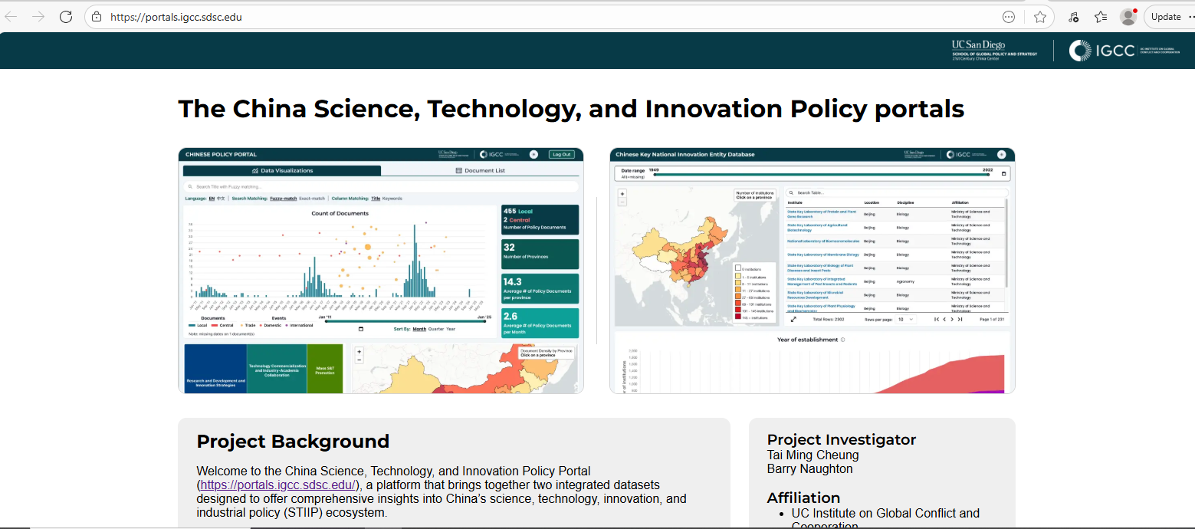
Task: Expand the Rows per page dropdown
Action: tap(905, 319)
